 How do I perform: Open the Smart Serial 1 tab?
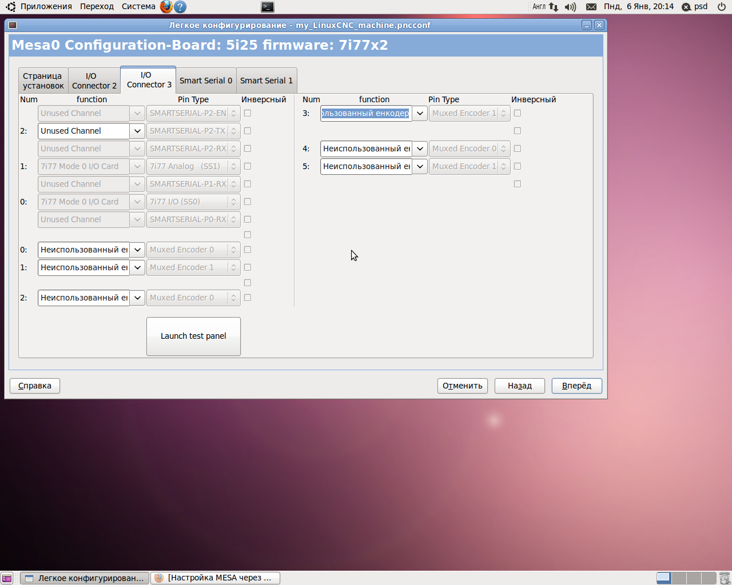266,81
